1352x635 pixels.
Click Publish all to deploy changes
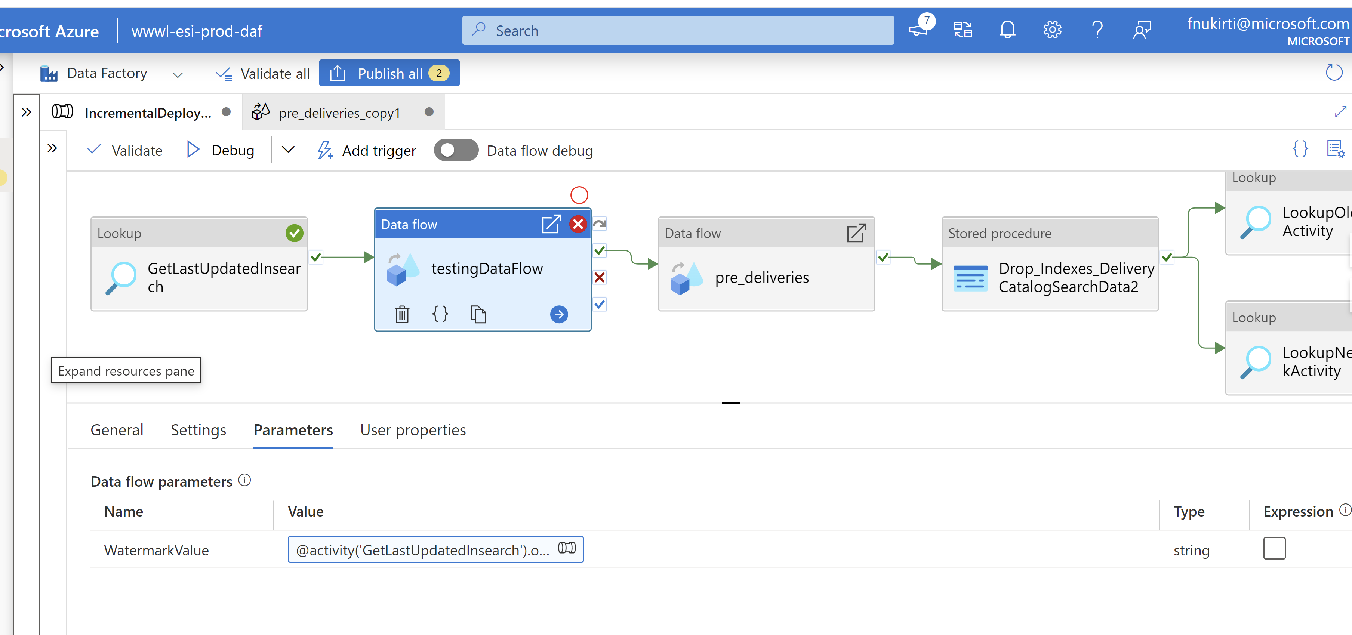tap(389, 73)
